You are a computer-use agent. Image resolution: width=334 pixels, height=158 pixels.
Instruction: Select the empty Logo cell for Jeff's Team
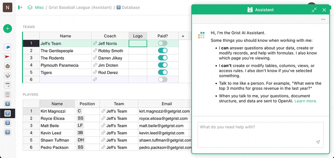pyautogui.click(x=138, y=43)
